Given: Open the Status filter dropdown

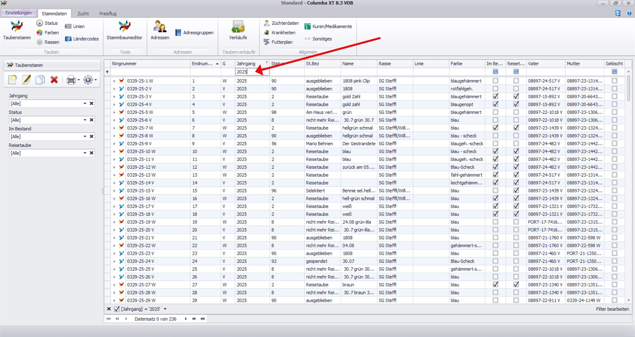Looking at the screenshot, I should 85,120.
